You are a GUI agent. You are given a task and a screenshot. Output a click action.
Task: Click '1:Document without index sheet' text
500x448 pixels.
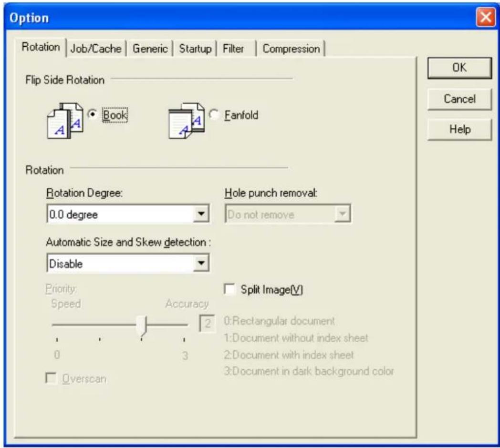(296, 338)
